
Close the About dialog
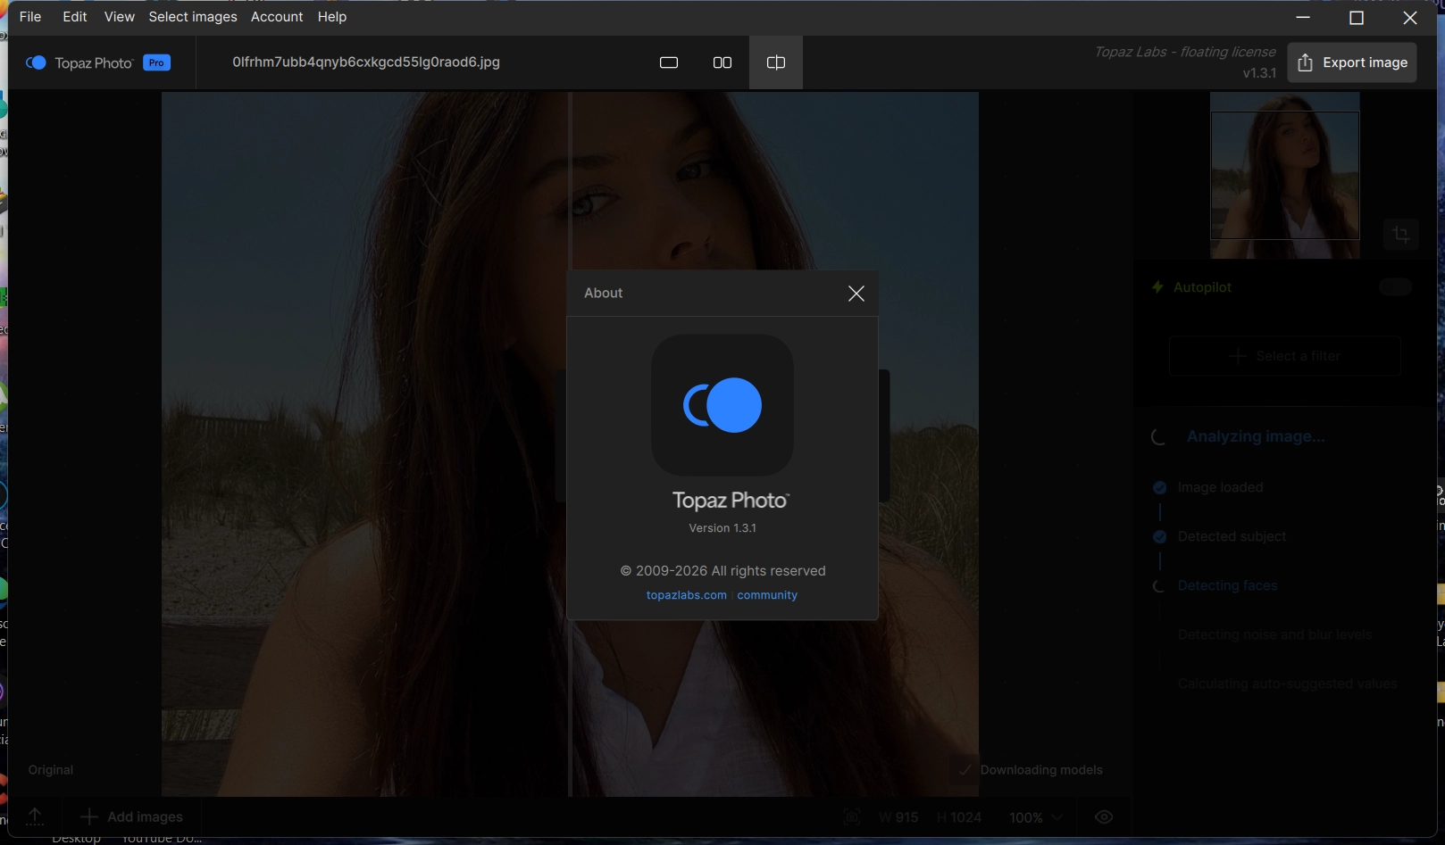click(x=856, y=294)
